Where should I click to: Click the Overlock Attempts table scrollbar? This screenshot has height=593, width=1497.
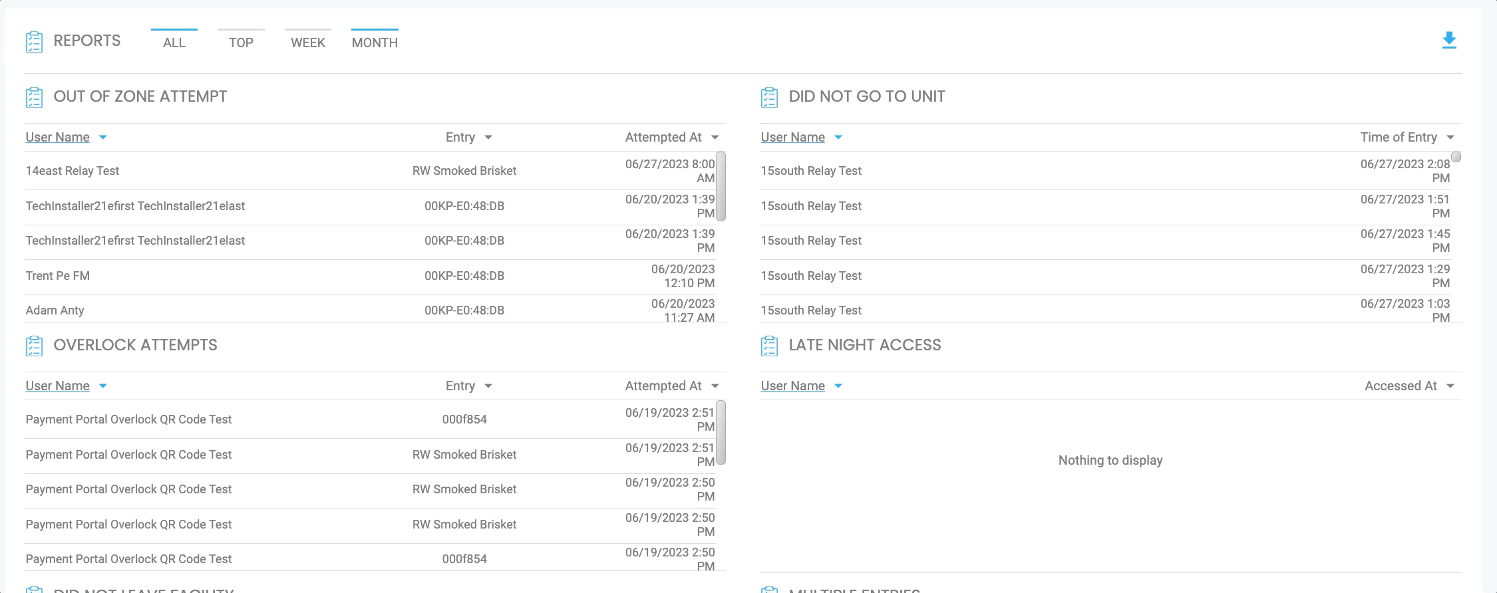721,432
